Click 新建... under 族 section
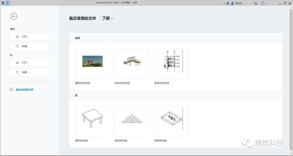This screenshot has height=156, width=293. tap(30, 72)
